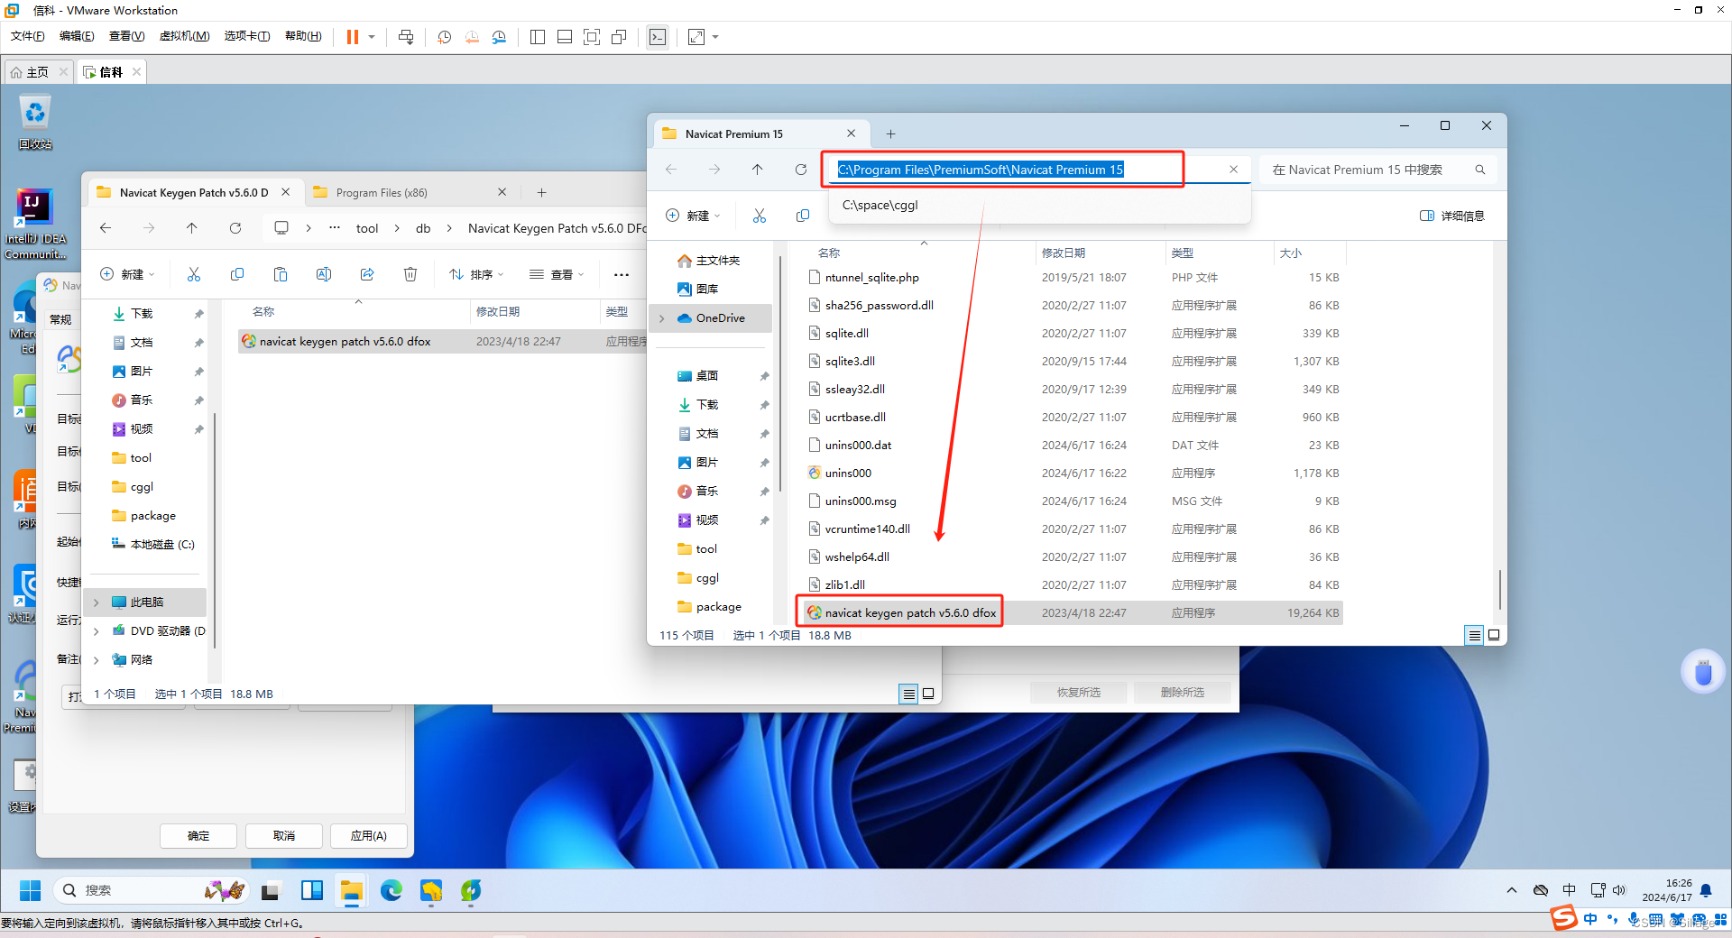1732x938 pixels.
Task: Open the Recycle Bin desktop icon
Action: pos(35,123)
